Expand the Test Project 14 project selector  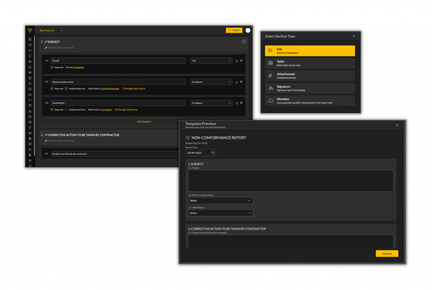coord(51,30)
